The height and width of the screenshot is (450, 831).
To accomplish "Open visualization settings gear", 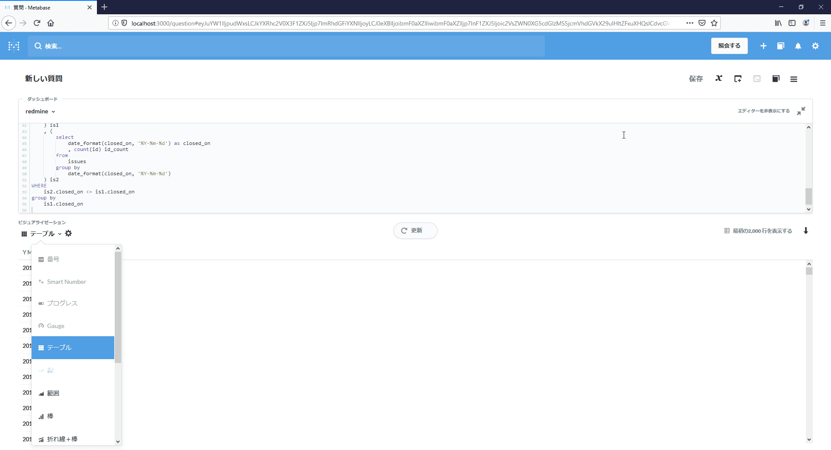I will [68, 234].
